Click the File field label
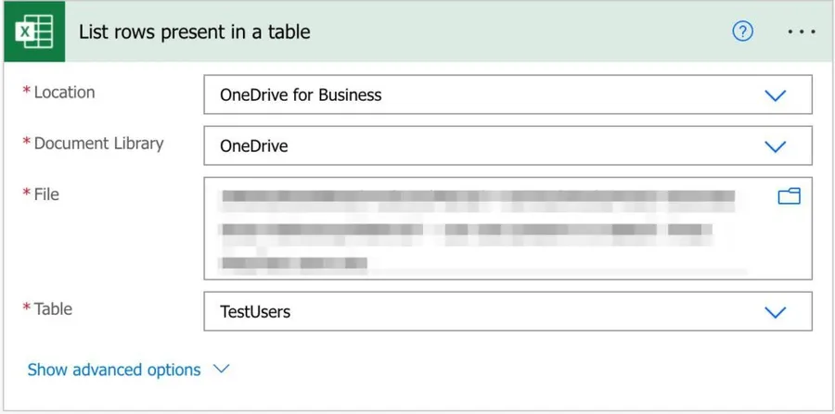Image resolution: width=835 pixels, height=414 pixels. (46, 194)
